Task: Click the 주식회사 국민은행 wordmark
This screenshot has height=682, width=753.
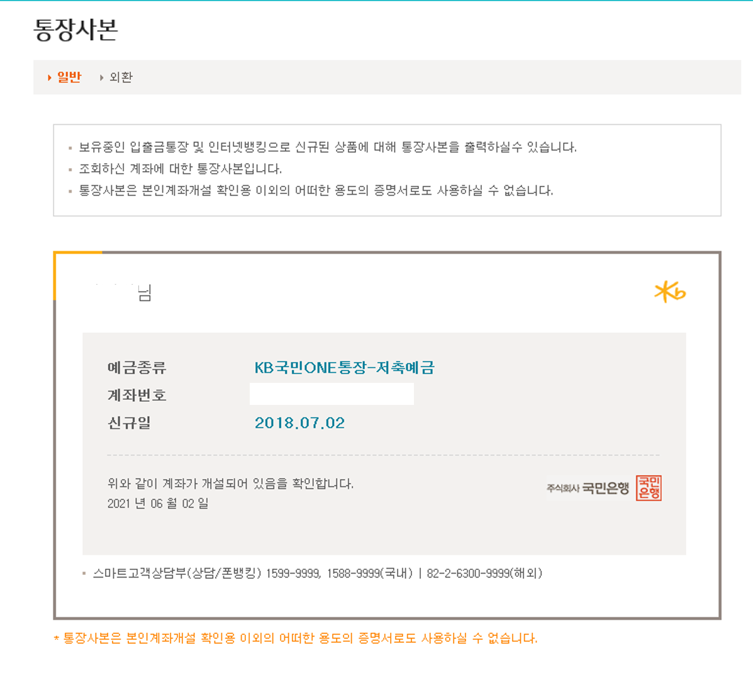Action: [588, 488]
